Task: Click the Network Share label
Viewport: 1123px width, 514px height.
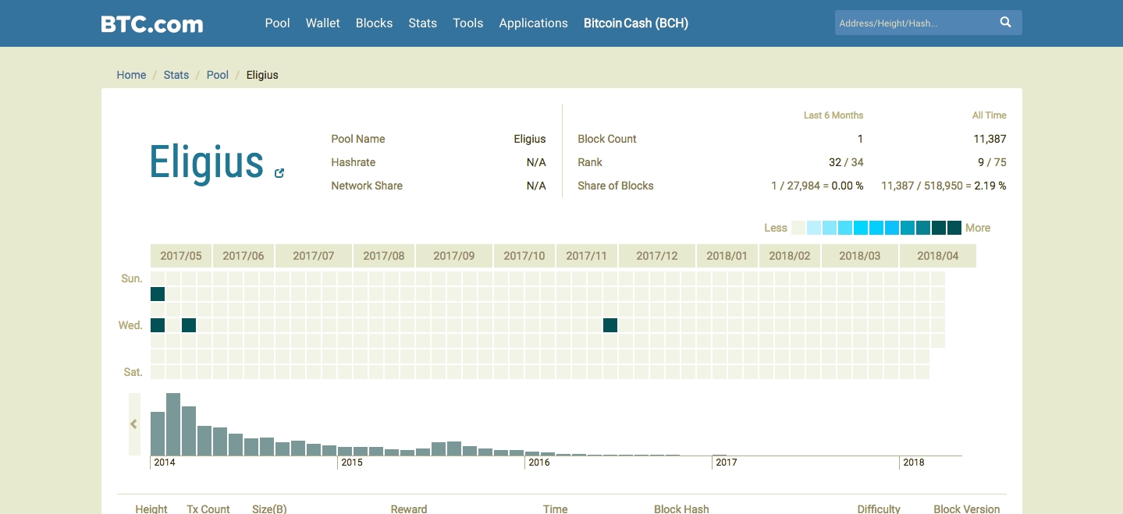Action: (x=367, y=186)
